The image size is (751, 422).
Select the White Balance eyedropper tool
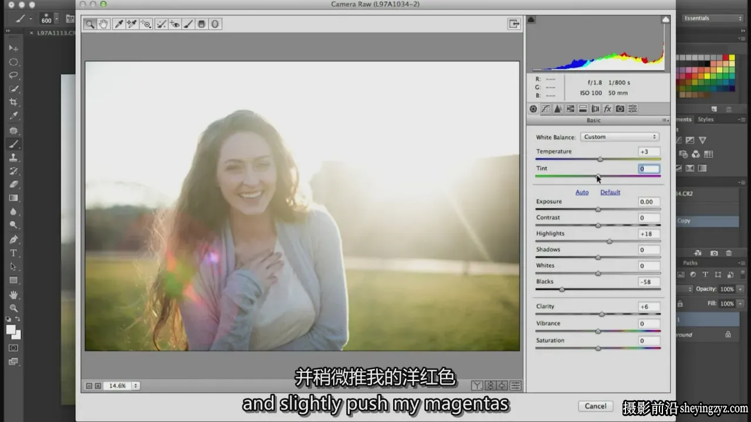[x=119, y=24]
